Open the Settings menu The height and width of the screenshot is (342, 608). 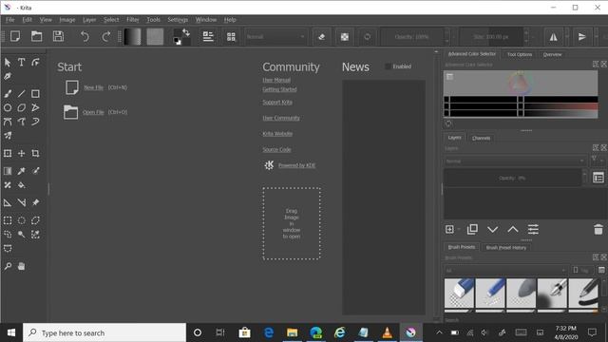coord(178,19)
